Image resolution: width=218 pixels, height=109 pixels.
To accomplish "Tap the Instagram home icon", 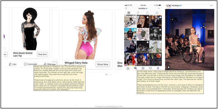I will click(128, 68).
